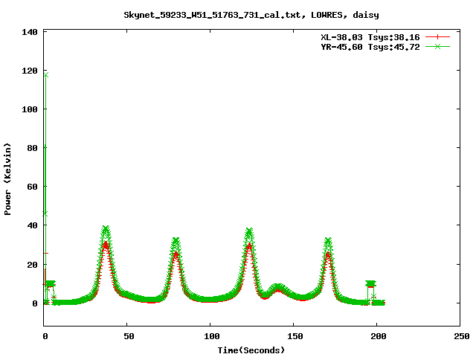Click the 40 y-axis tick label

(33, 225)
